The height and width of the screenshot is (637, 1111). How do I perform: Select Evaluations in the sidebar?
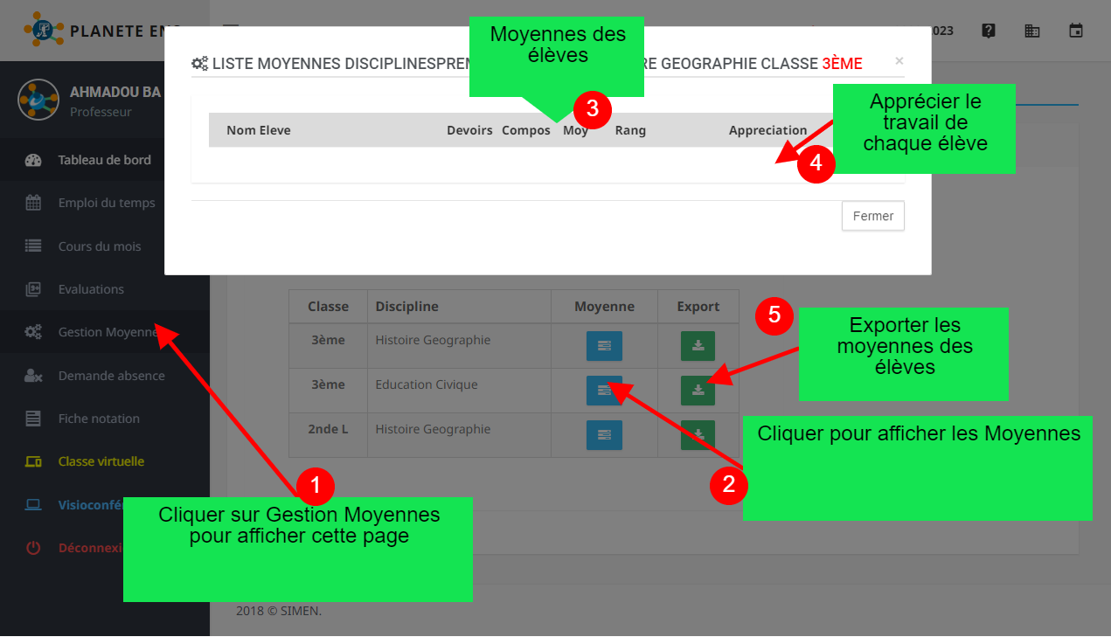point(91,289)
